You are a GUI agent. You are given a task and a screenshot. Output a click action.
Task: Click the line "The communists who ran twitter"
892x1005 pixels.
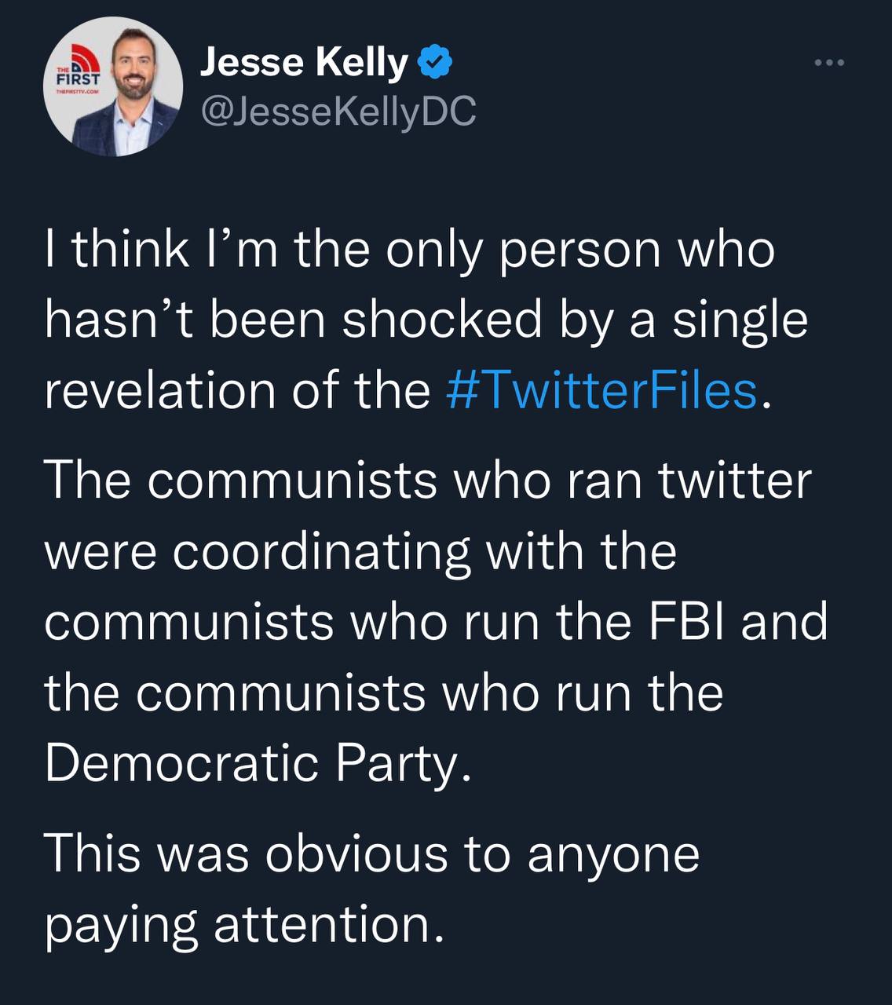click(428, 480)
